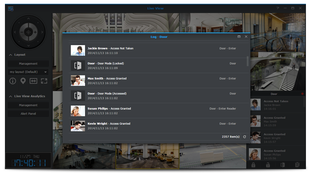
Task: Click the fit-width arrows icon in Layout
Action: [x=34, y=81]
